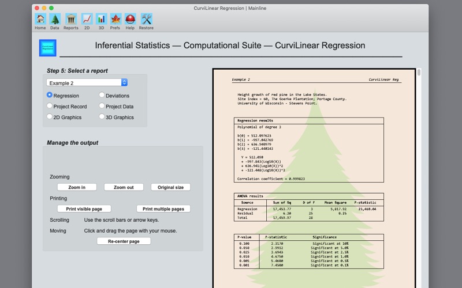
Task: Select the 2D Graphics radio button
Action: (50, 117)
